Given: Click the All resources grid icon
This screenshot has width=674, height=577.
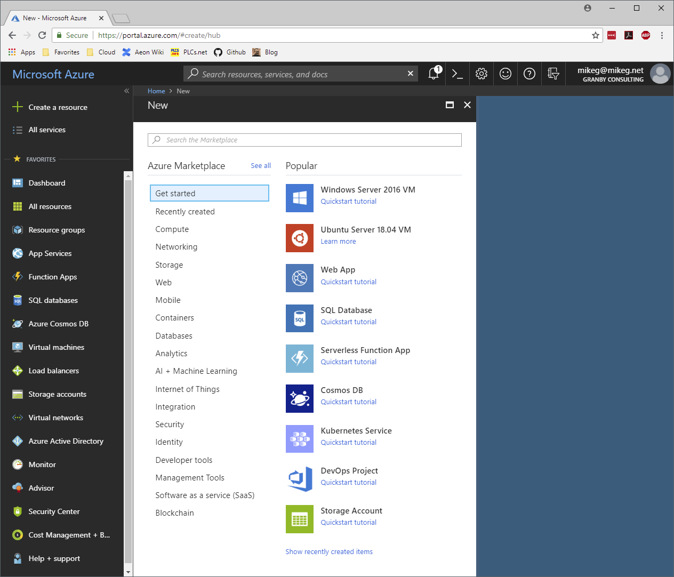Looking at the screenshot, I should [18, 206].
